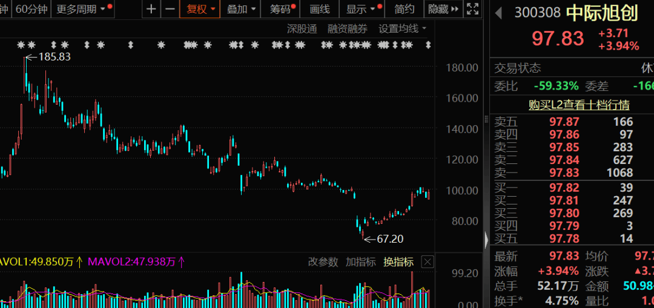
Task: Close the volume indicator panel X
Action: click(428, 262)
